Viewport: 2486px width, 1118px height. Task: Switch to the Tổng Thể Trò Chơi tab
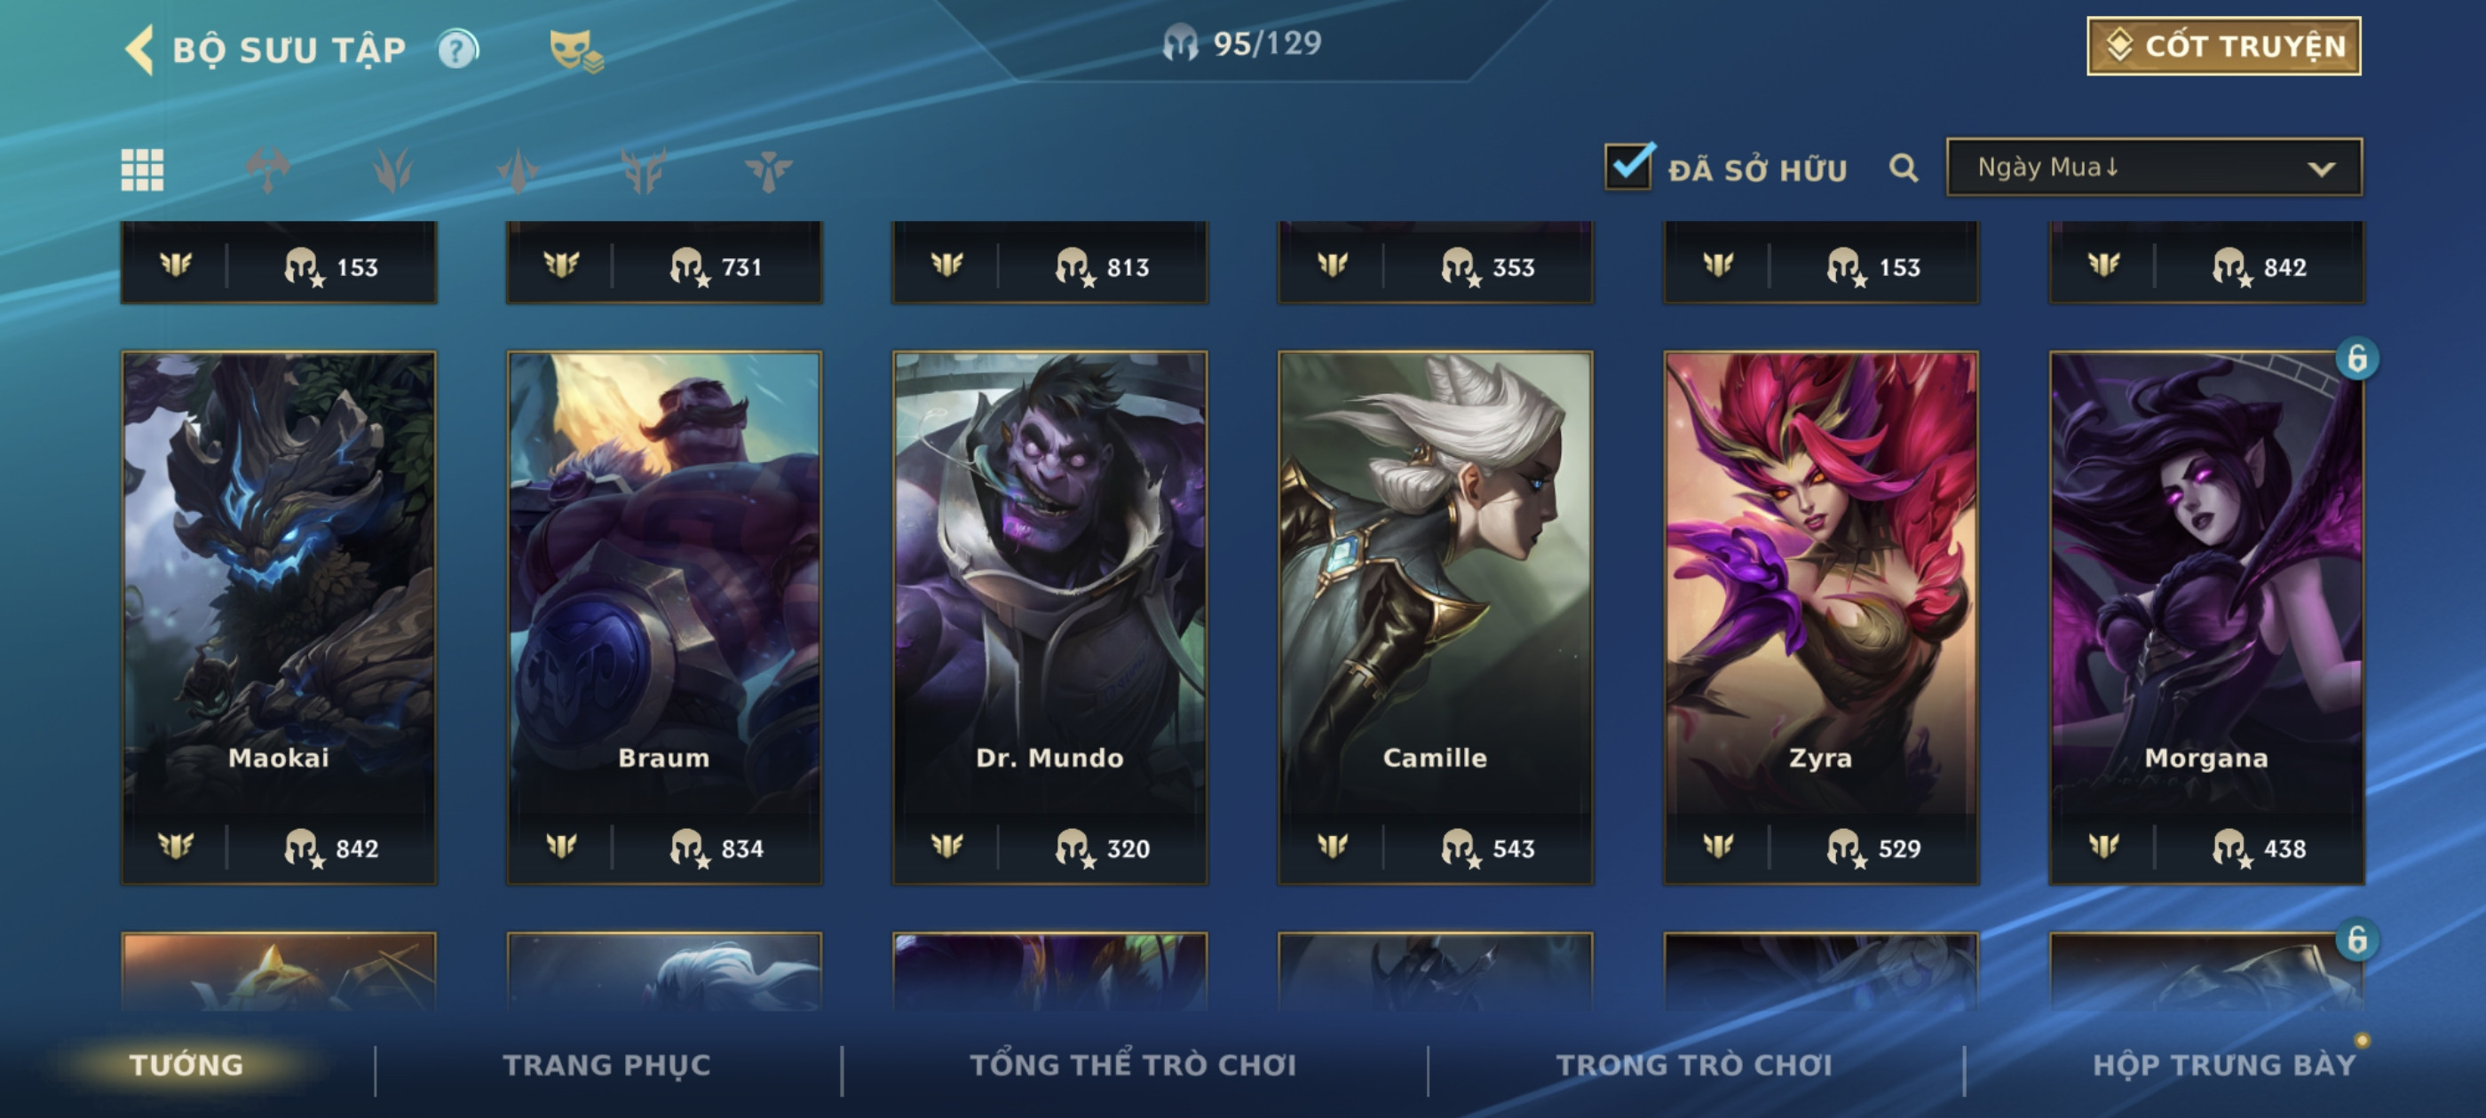[x=1133, y=1064]
